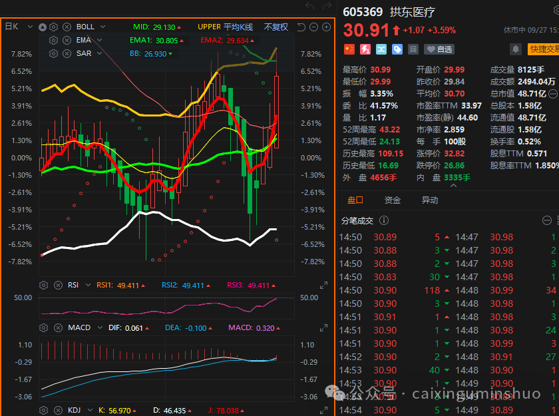Open SAR indicator dropdown
This screenshot has height=416, width=559.
(x=99, y=53)
